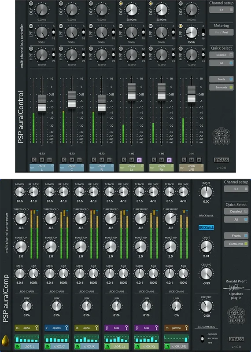Solo ch02 C in auralControl
The image size is (251, 352).
click(x=64, y=160)
